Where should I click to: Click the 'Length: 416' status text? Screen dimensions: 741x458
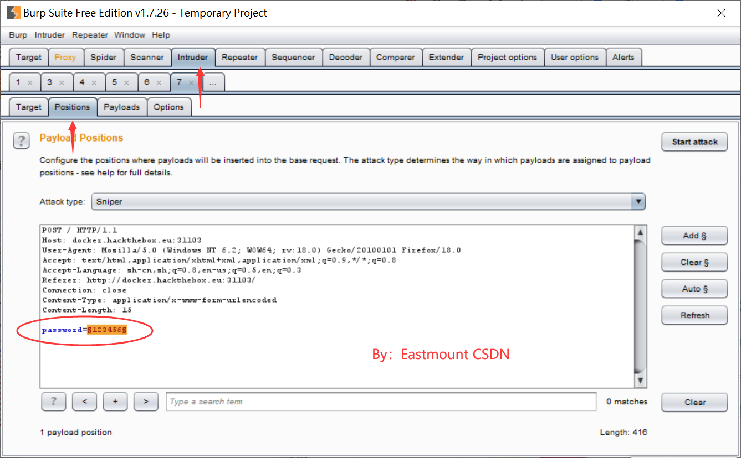624,432
